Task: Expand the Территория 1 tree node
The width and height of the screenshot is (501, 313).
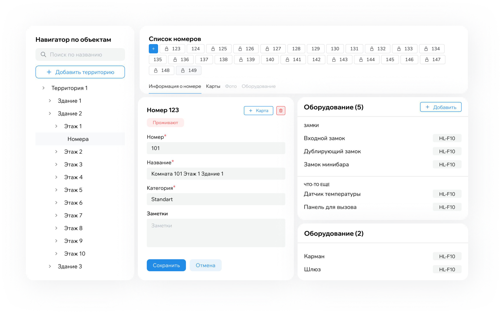Action: click(44, 88)
